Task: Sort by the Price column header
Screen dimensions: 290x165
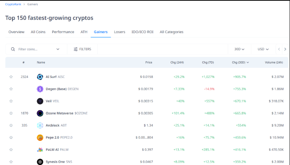Action: pos(149,62)
